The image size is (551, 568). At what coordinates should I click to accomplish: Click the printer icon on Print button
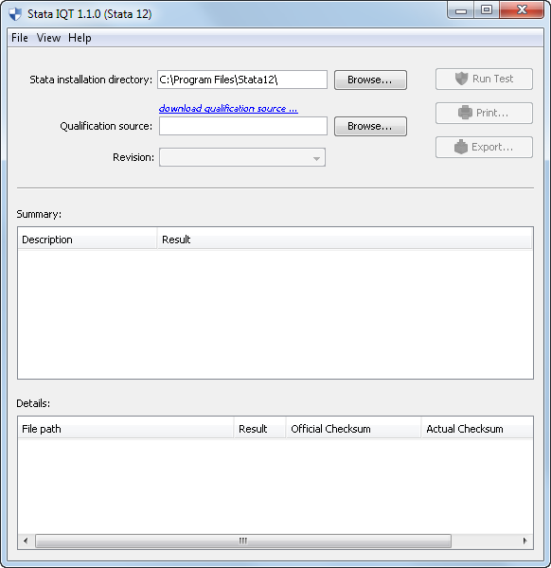(x=465, y=113)
